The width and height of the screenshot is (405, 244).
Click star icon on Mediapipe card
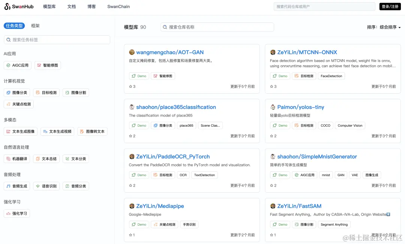[130, 235]
